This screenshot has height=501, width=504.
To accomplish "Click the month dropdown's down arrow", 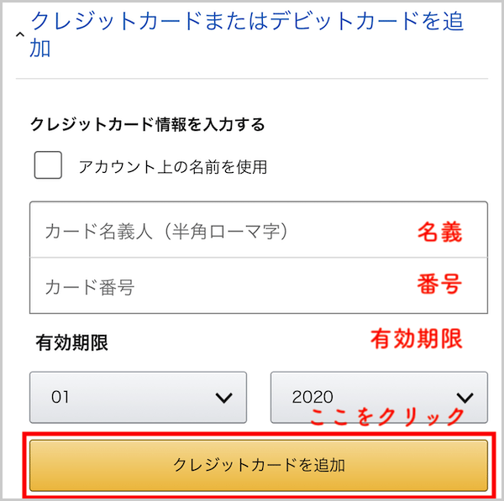I will pyautogui.click(x=223, y=398).
